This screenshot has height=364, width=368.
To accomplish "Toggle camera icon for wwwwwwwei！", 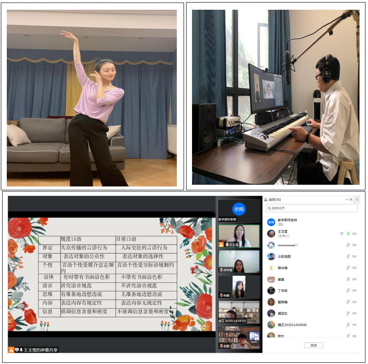I will click(x=354, y=245).
